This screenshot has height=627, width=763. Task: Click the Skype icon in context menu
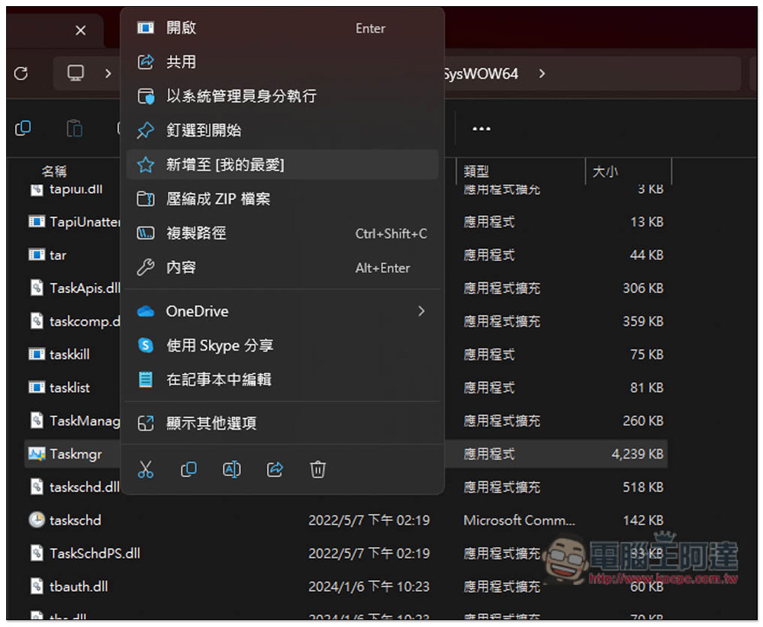click(146, 346)
